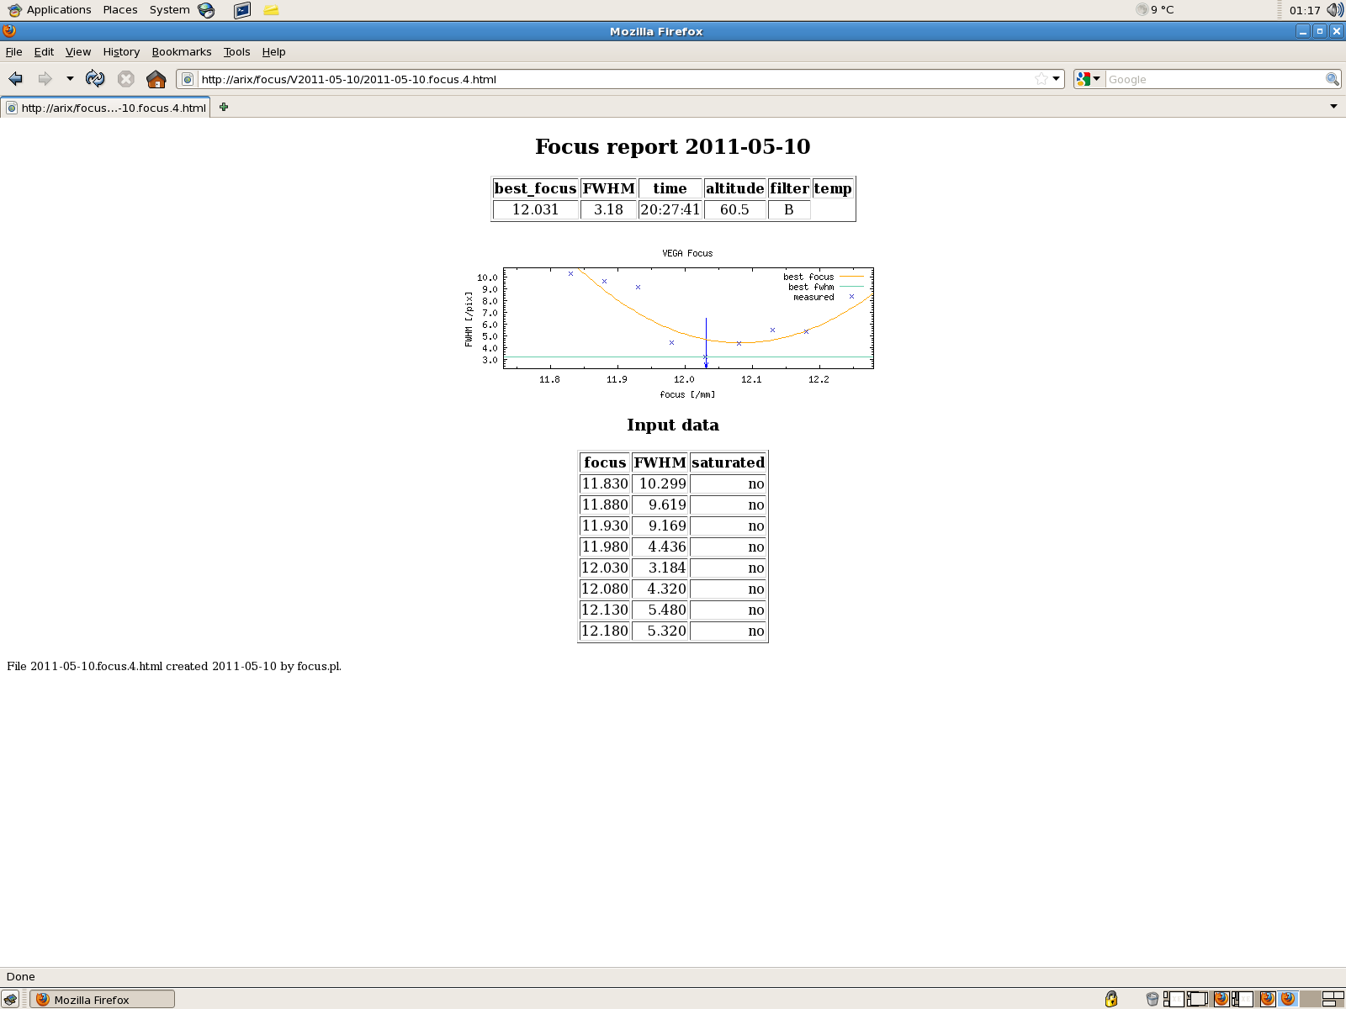
Task: Click the FWHM cell 4.436
Action: [660, 547]
